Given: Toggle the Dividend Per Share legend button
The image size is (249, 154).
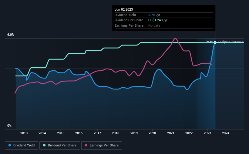Looking at the screenshot, I should [x=60, y=146].
